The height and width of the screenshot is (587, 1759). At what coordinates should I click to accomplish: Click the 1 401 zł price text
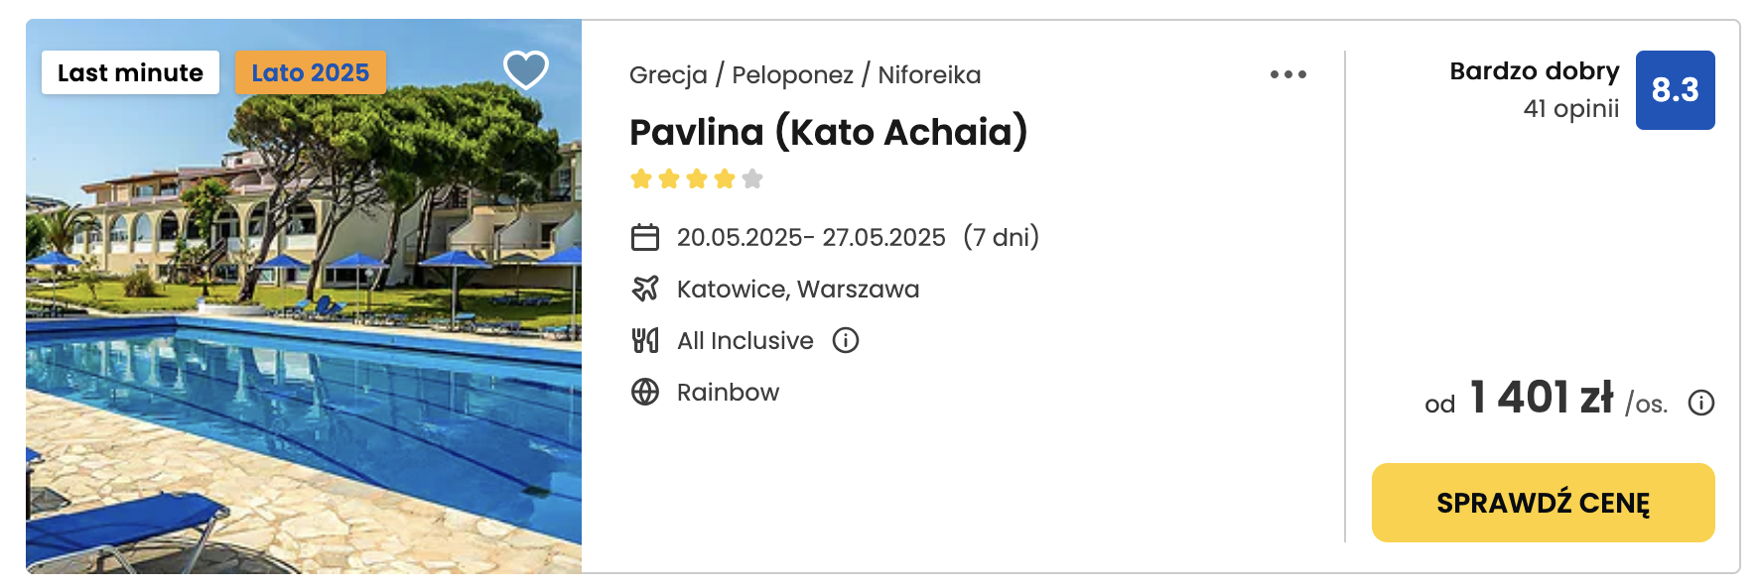click(x=1541, y=398)
